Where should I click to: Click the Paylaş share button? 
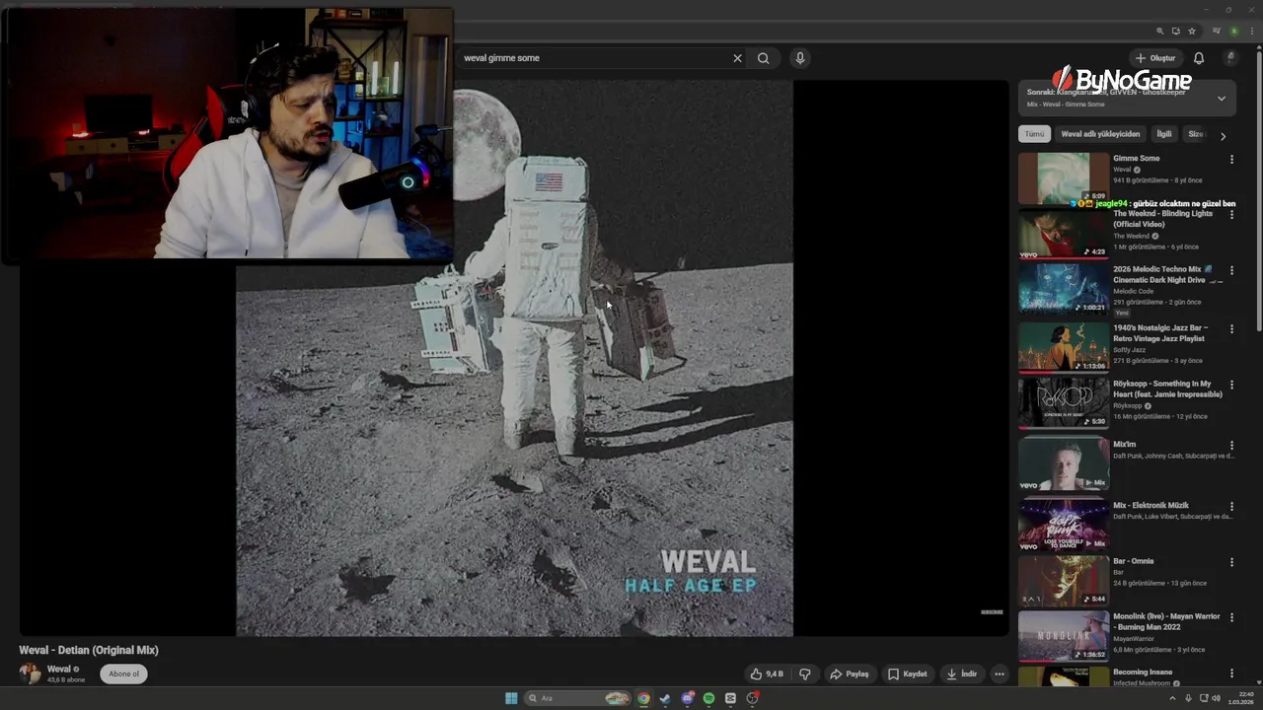[849, 674]
